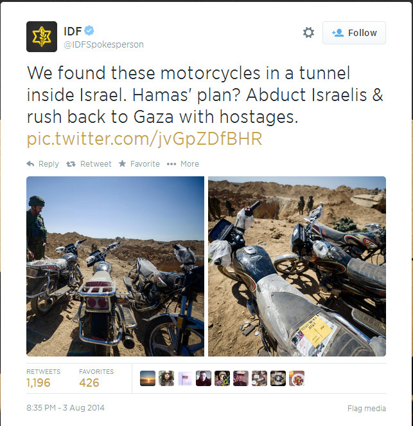Click the blue verified badge
413x426 pixels.
[x=89, y=30]
